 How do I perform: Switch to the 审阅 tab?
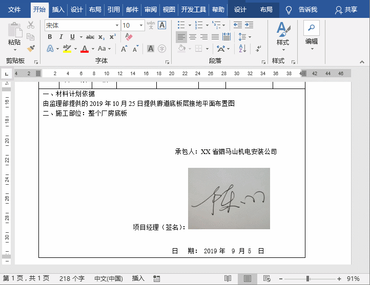(151, 10)
